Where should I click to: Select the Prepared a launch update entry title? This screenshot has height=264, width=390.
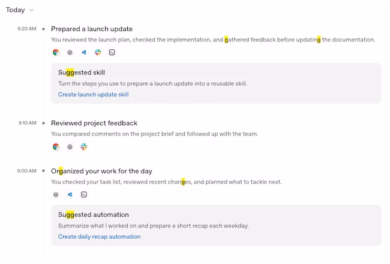point(92,29)
